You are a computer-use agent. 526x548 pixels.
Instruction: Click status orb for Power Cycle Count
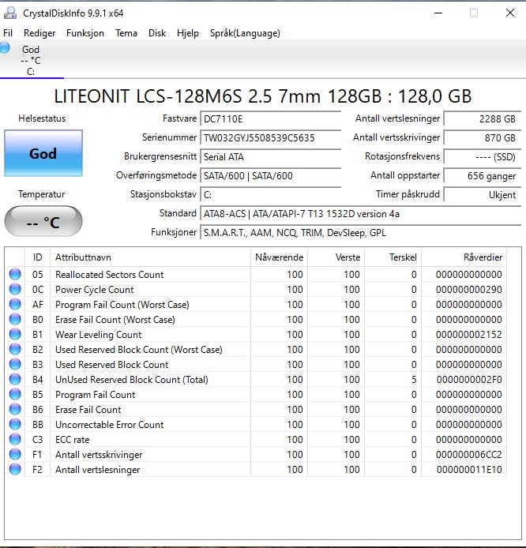coord(15,289)
